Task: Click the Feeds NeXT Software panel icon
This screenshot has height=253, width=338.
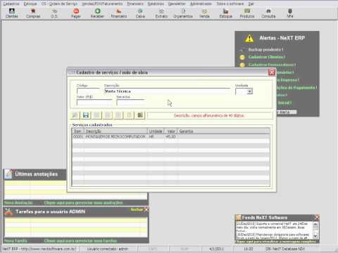Action: click(239, 217)
